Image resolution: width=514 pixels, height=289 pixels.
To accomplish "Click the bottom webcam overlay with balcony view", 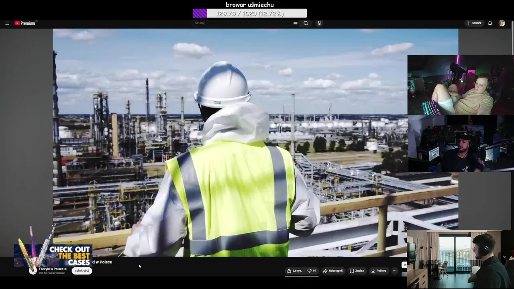I will [x=460, y=259].
